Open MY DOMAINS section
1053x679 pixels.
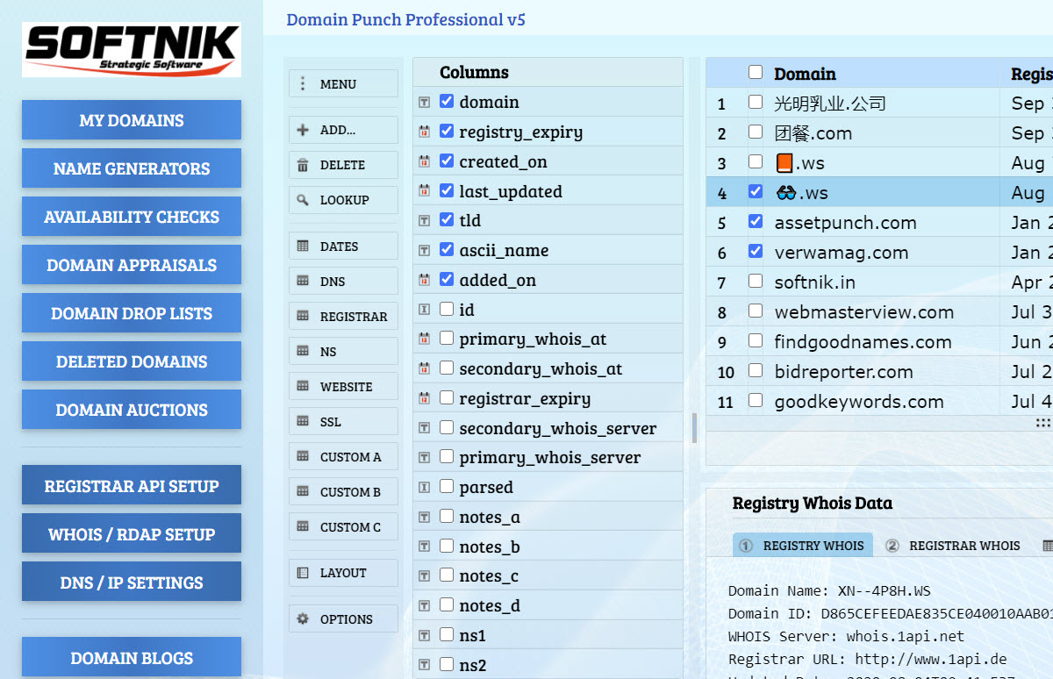pos(132,120)
